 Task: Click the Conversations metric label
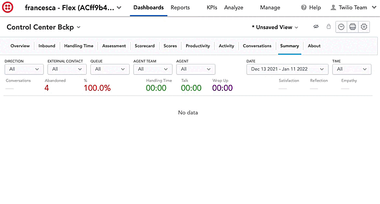click(x=18, y=81)
